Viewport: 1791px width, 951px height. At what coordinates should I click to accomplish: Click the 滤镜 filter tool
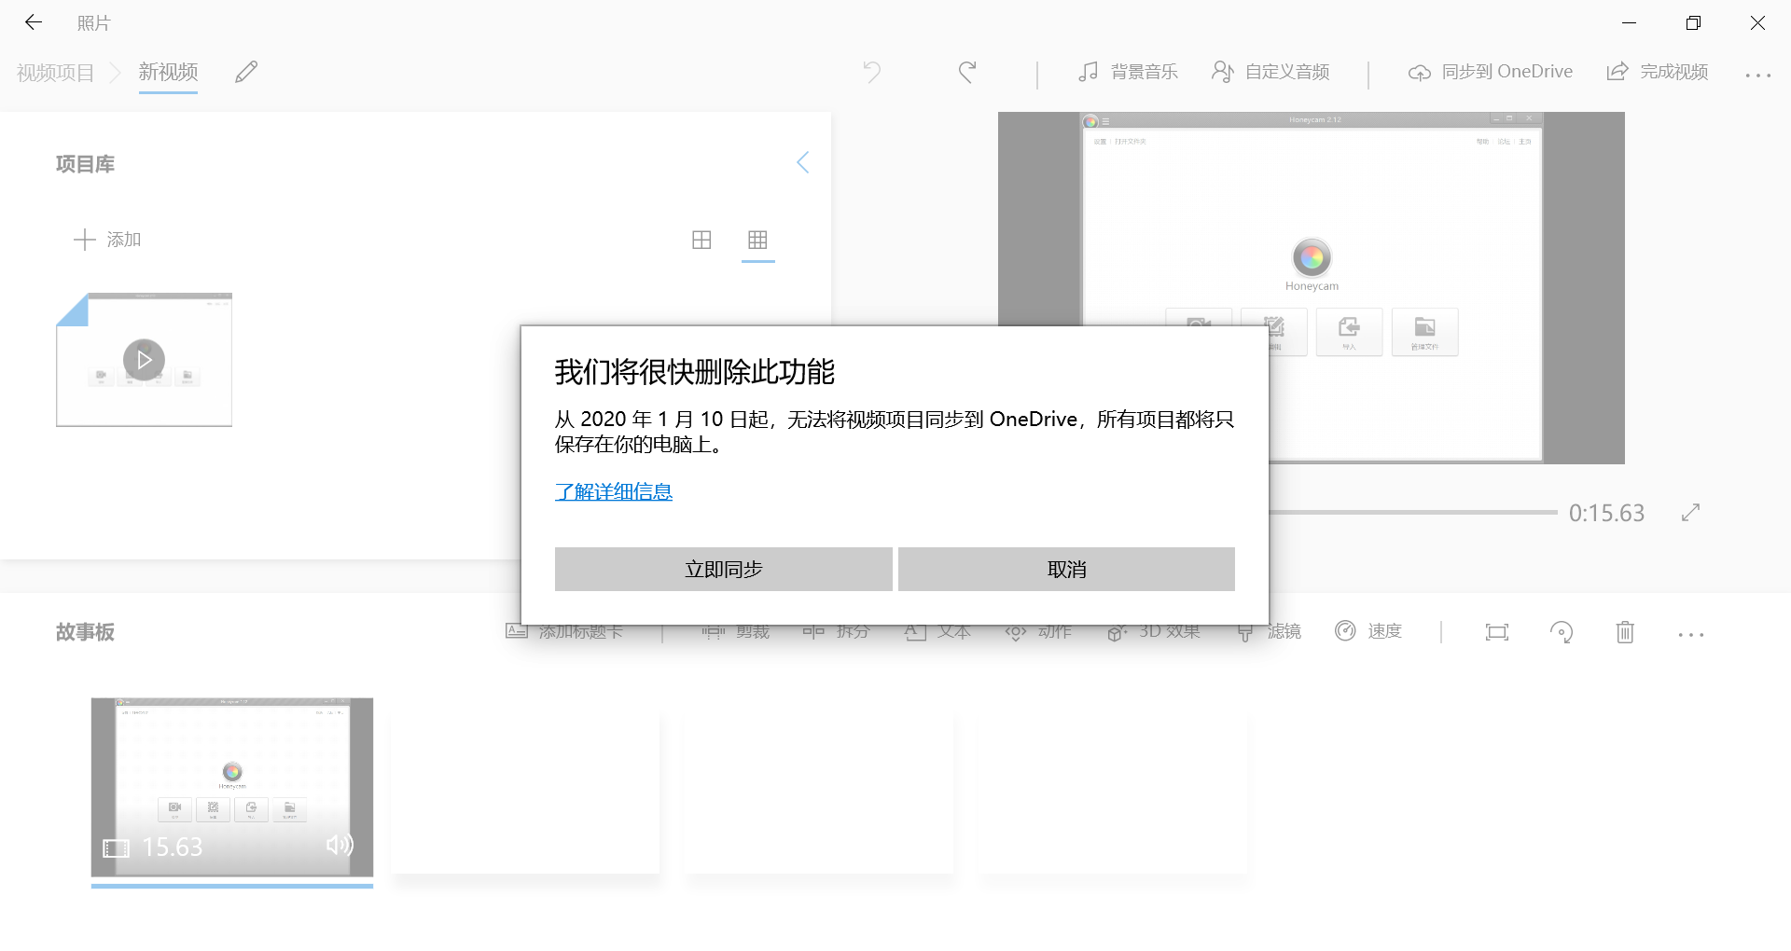click(x=1269, y=631)
